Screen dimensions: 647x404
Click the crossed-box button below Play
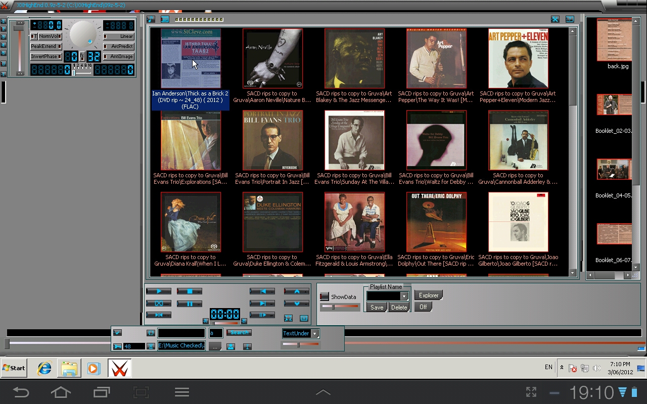click(x=159, y=304)
